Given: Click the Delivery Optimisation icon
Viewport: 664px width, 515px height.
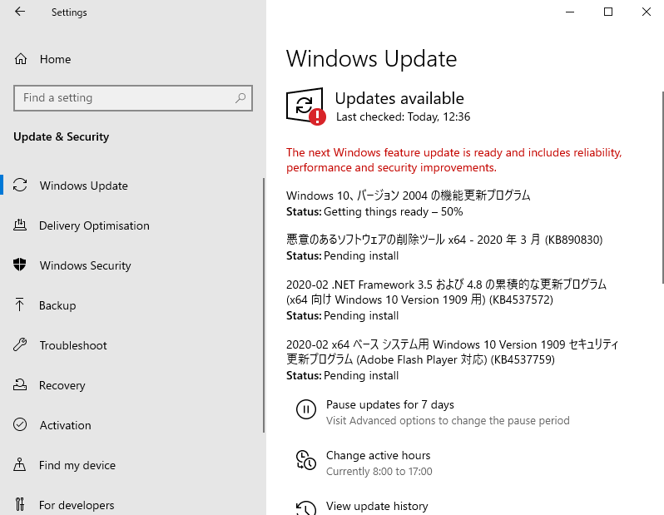Looking at the screenshot, I should coord(20,225).
